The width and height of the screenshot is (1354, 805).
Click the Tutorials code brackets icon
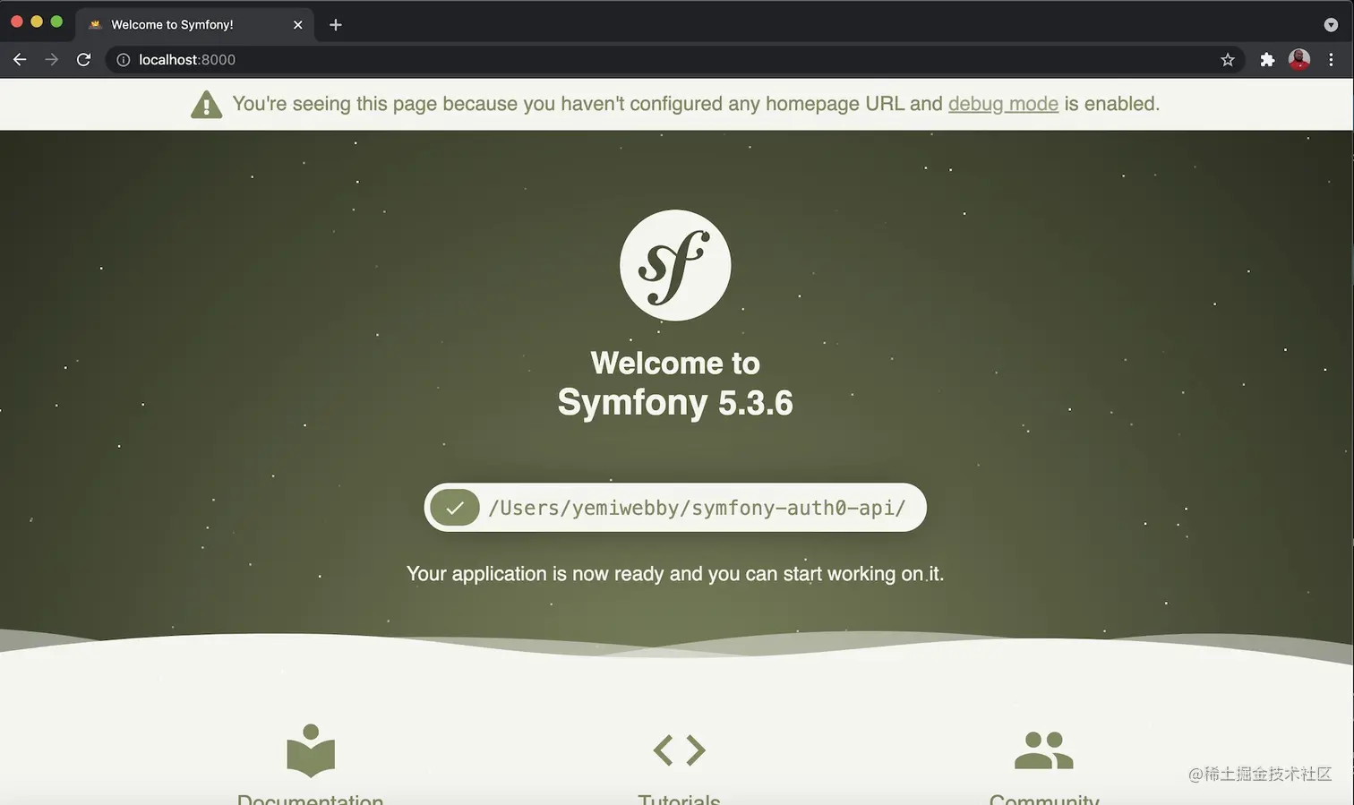coord(679,749)
